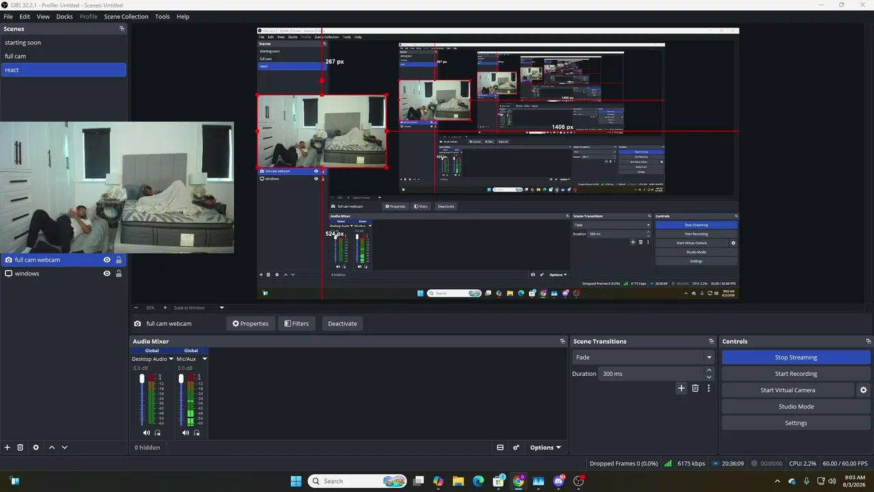Screen dimensions: 874x492
Task: Open Microsoft Edge from the taskbar
Action: click(x=478, y=481)
